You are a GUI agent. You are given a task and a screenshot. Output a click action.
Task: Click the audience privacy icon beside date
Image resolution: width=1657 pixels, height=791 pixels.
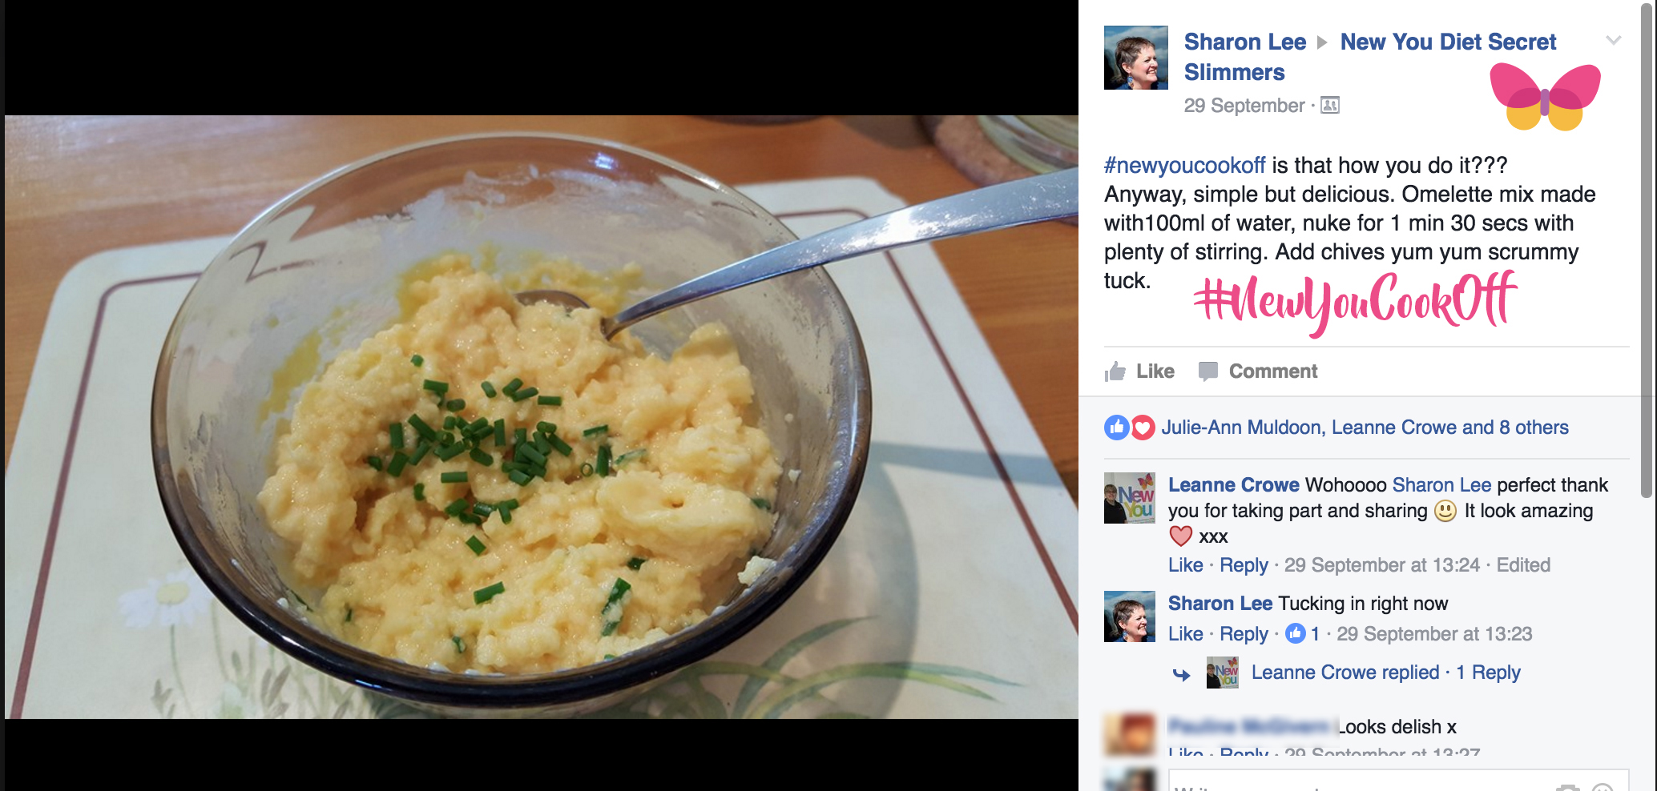(x=1330, y=105)
